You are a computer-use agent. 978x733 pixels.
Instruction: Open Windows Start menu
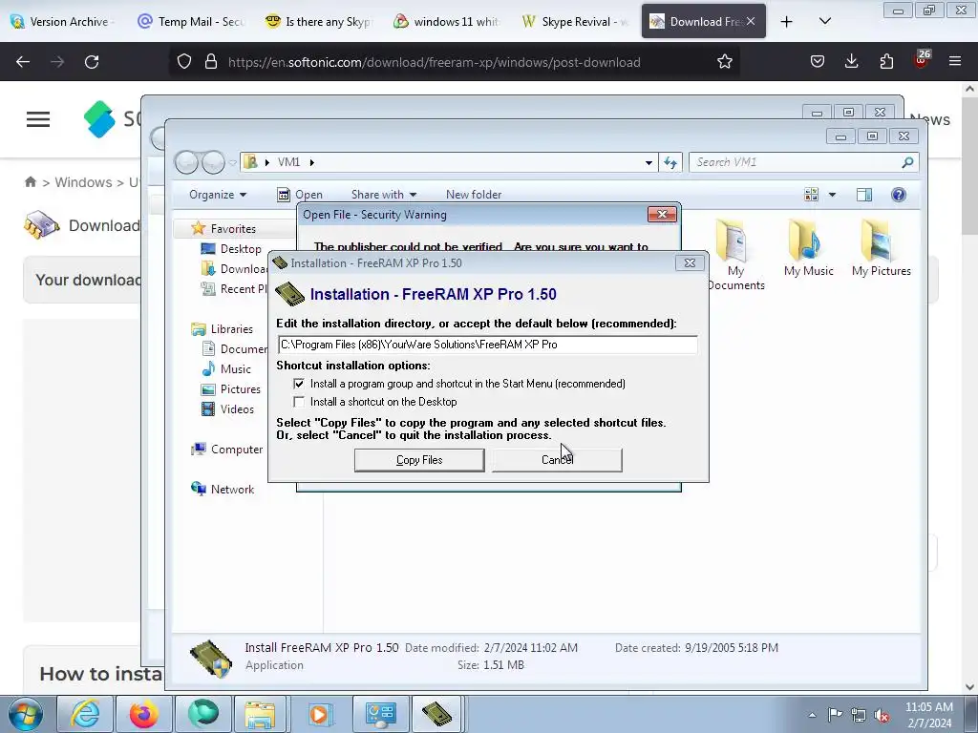click(x=26, y=714)
